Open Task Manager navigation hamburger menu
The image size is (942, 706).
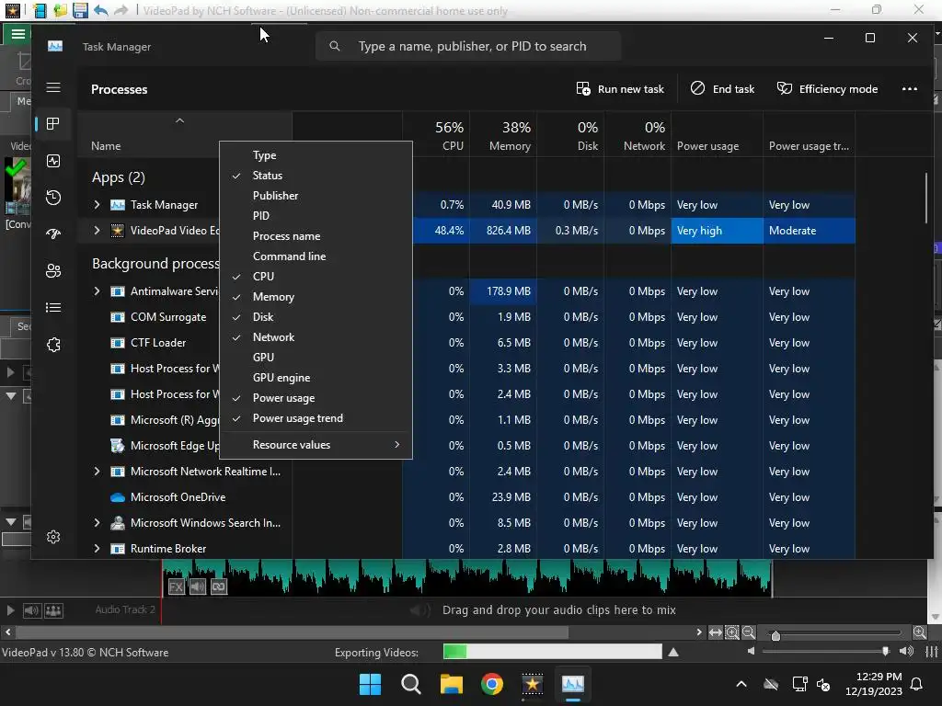[x=53, y=87]
